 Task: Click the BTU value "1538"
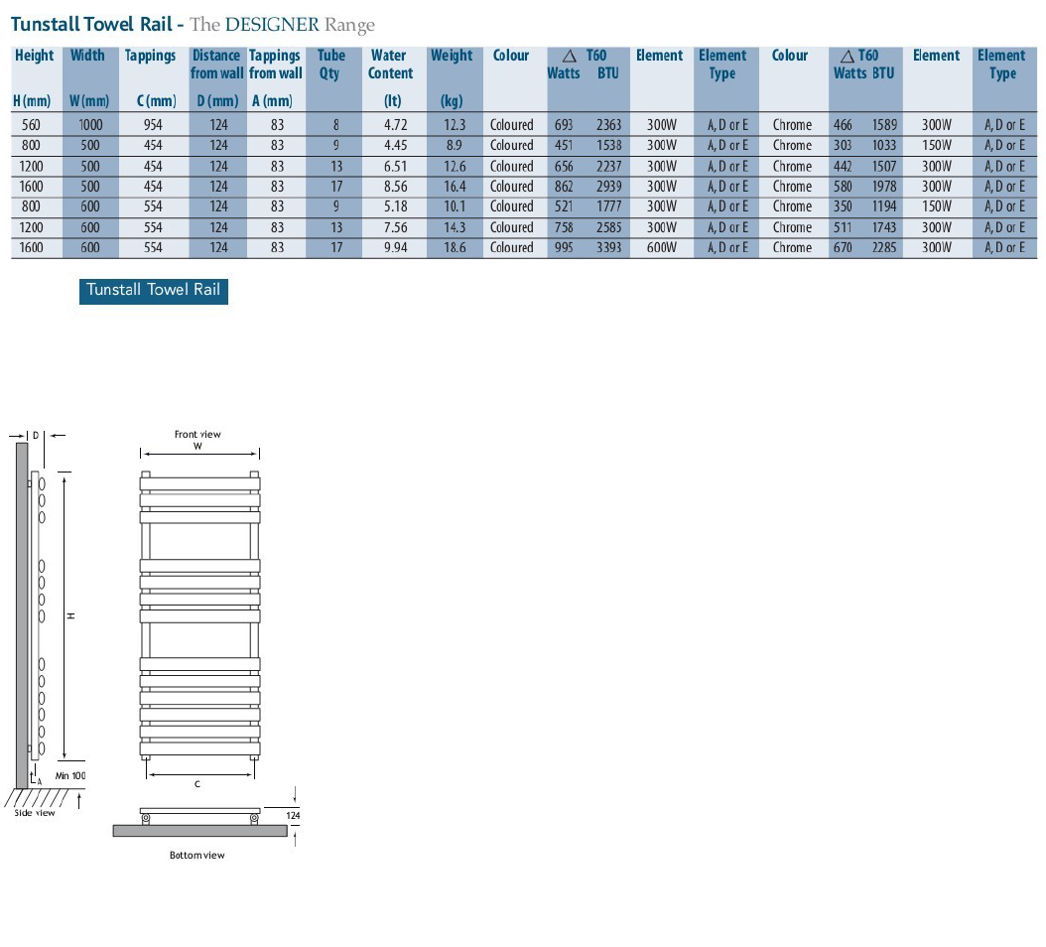click(x=609, y=146)
